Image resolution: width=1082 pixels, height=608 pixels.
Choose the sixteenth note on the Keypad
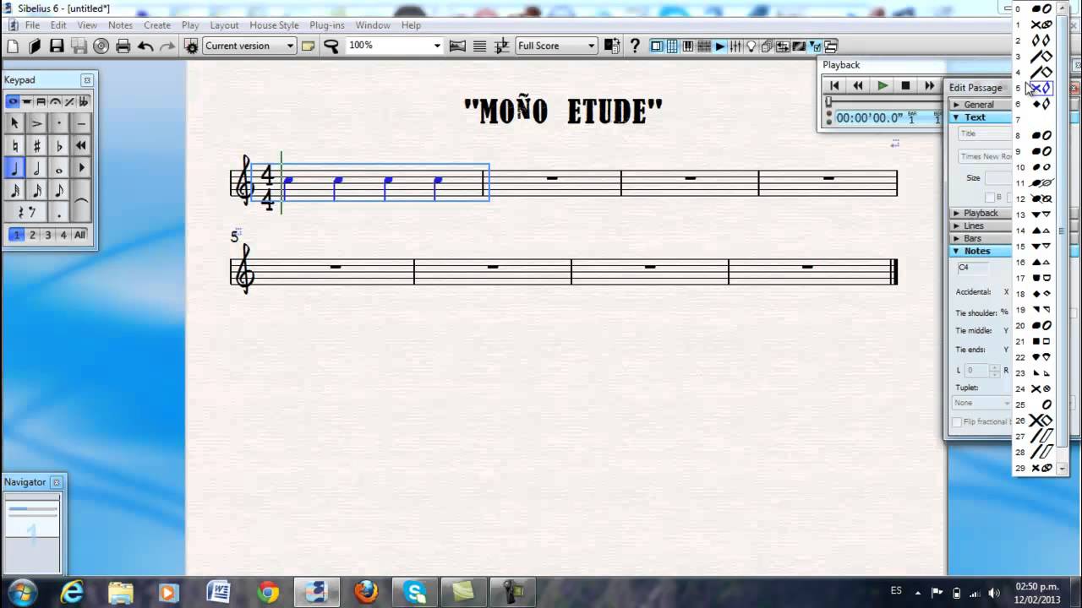37,192
